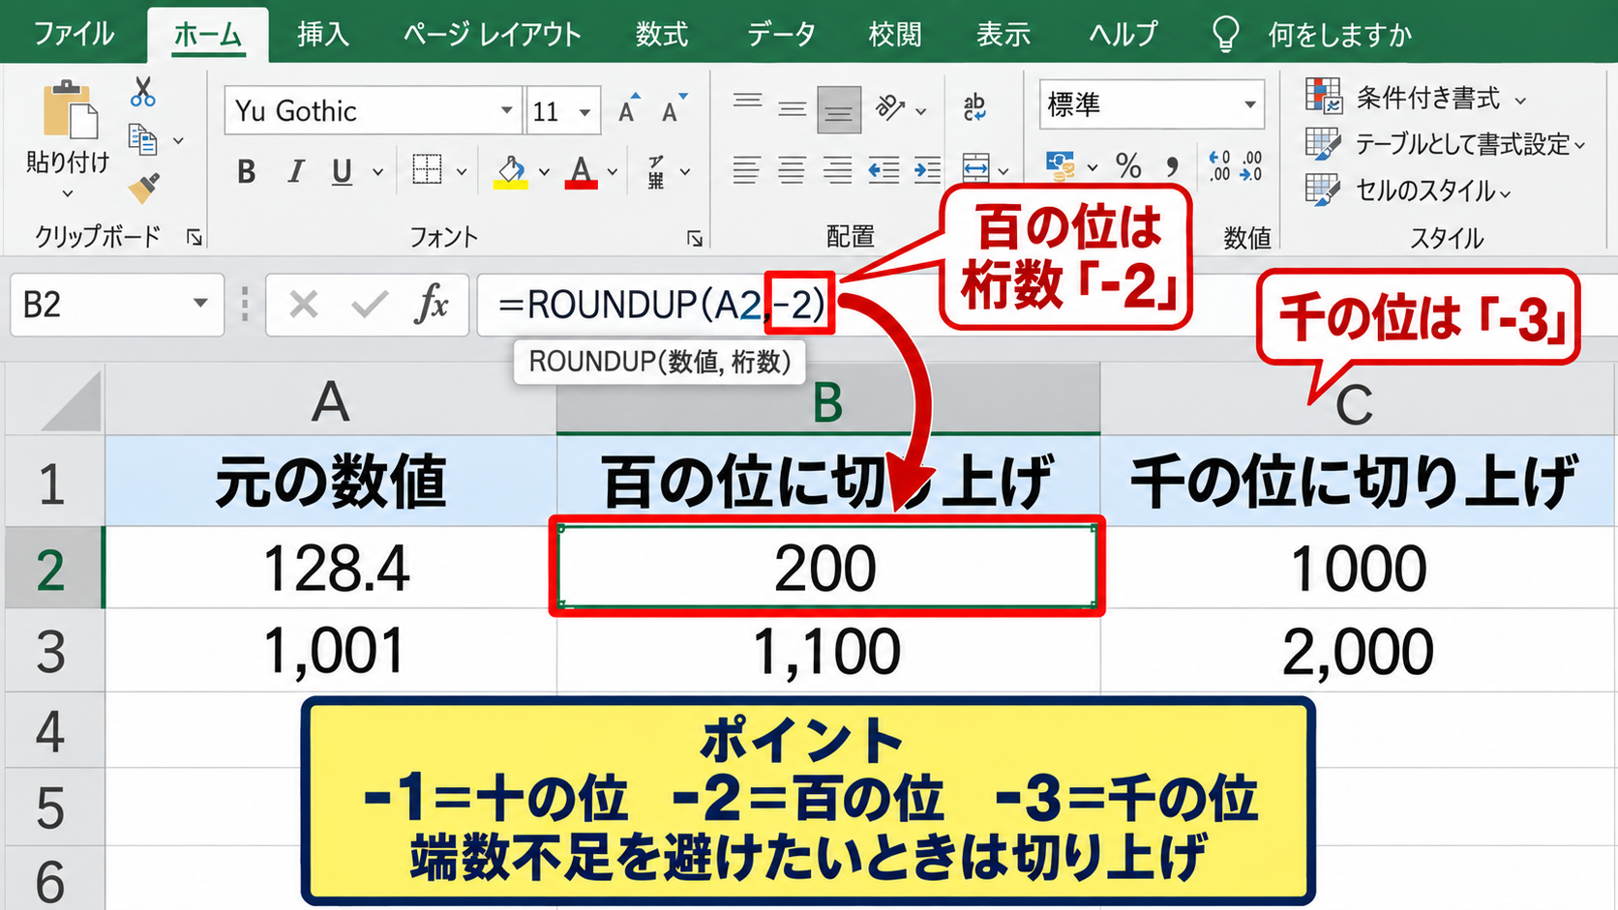
Task: Open the font size dropdown
Action: (585, 112)
